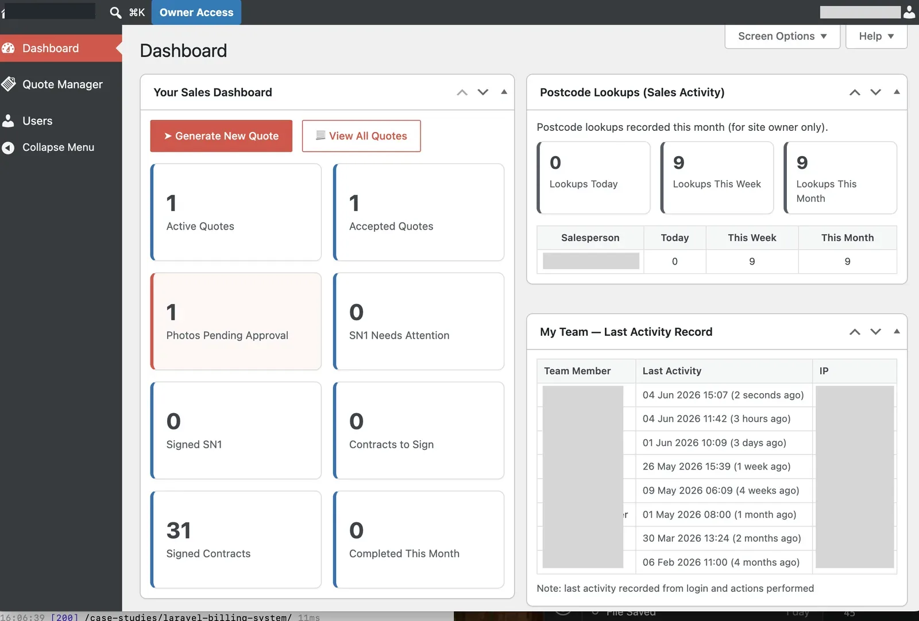Toggle My Team Last Activity panel triangle
The height and width of the screenshot is (621, 919).
pyautogui.click(x=897, y=332)
